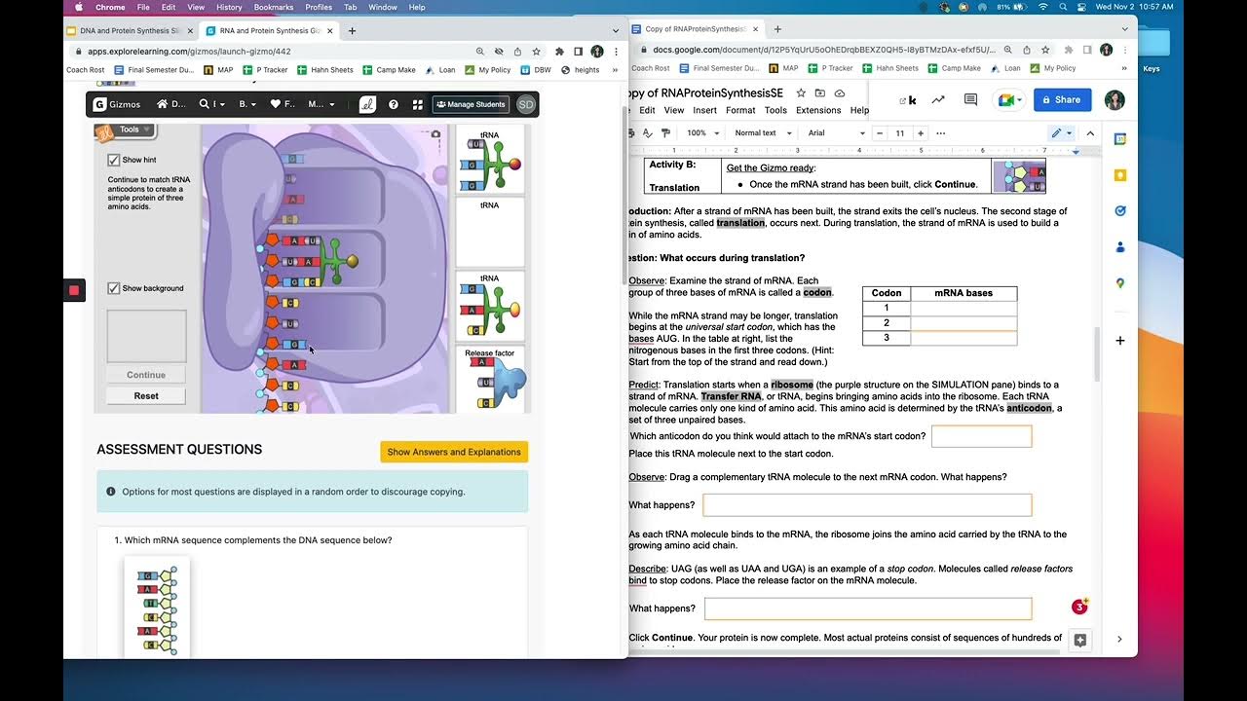Viewport: 1247px width, 701px height.
Task: Click the stop recording red square button
Action: [x=74, y=290]
